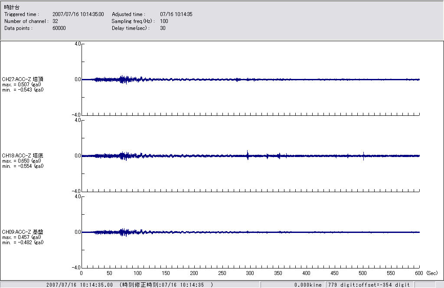
Task: Click the 779 digit offset status bar field
Action: click(369, 285)
